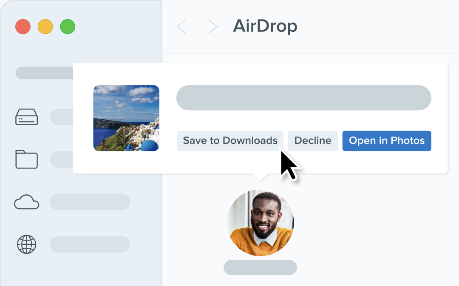Click the AirDrop window title
This screenshot has width=459, height=286.
pos(265,26)
